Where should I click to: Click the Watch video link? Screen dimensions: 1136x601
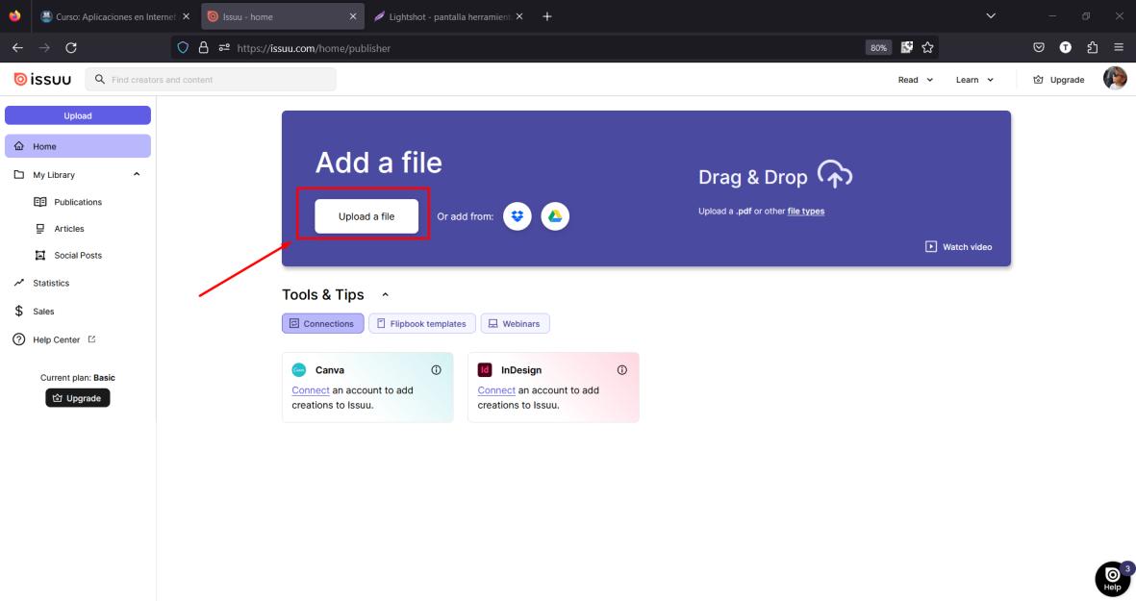(x=958, y=247)
